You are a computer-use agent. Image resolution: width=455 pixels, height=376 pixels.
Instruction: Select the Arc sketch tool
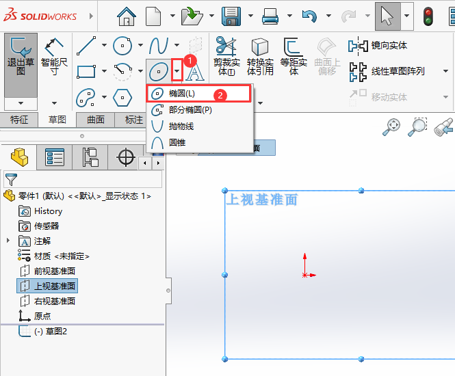coord(122,71)
